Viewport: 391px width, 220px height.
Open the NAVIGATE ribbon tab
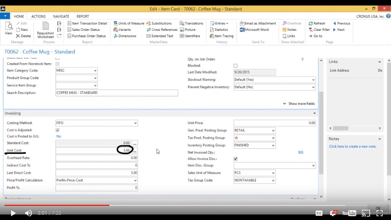click(61, 16)
